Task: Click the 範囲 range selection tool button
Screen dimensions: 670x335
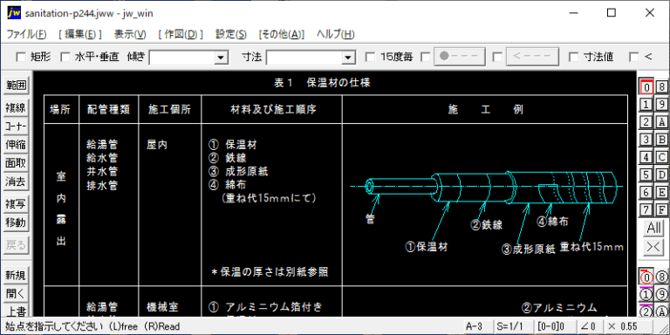Action: pos(16,85)
